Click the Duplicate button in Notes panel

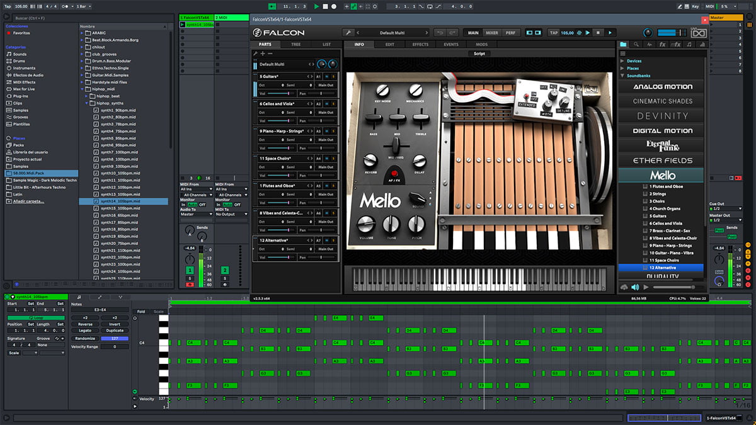tap(115, 331)
